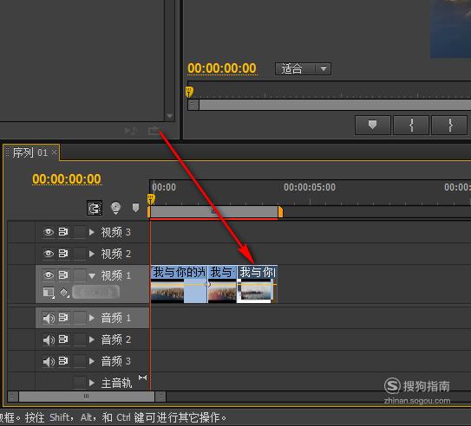Click the work area bar center grip

(x=213, y=212)
